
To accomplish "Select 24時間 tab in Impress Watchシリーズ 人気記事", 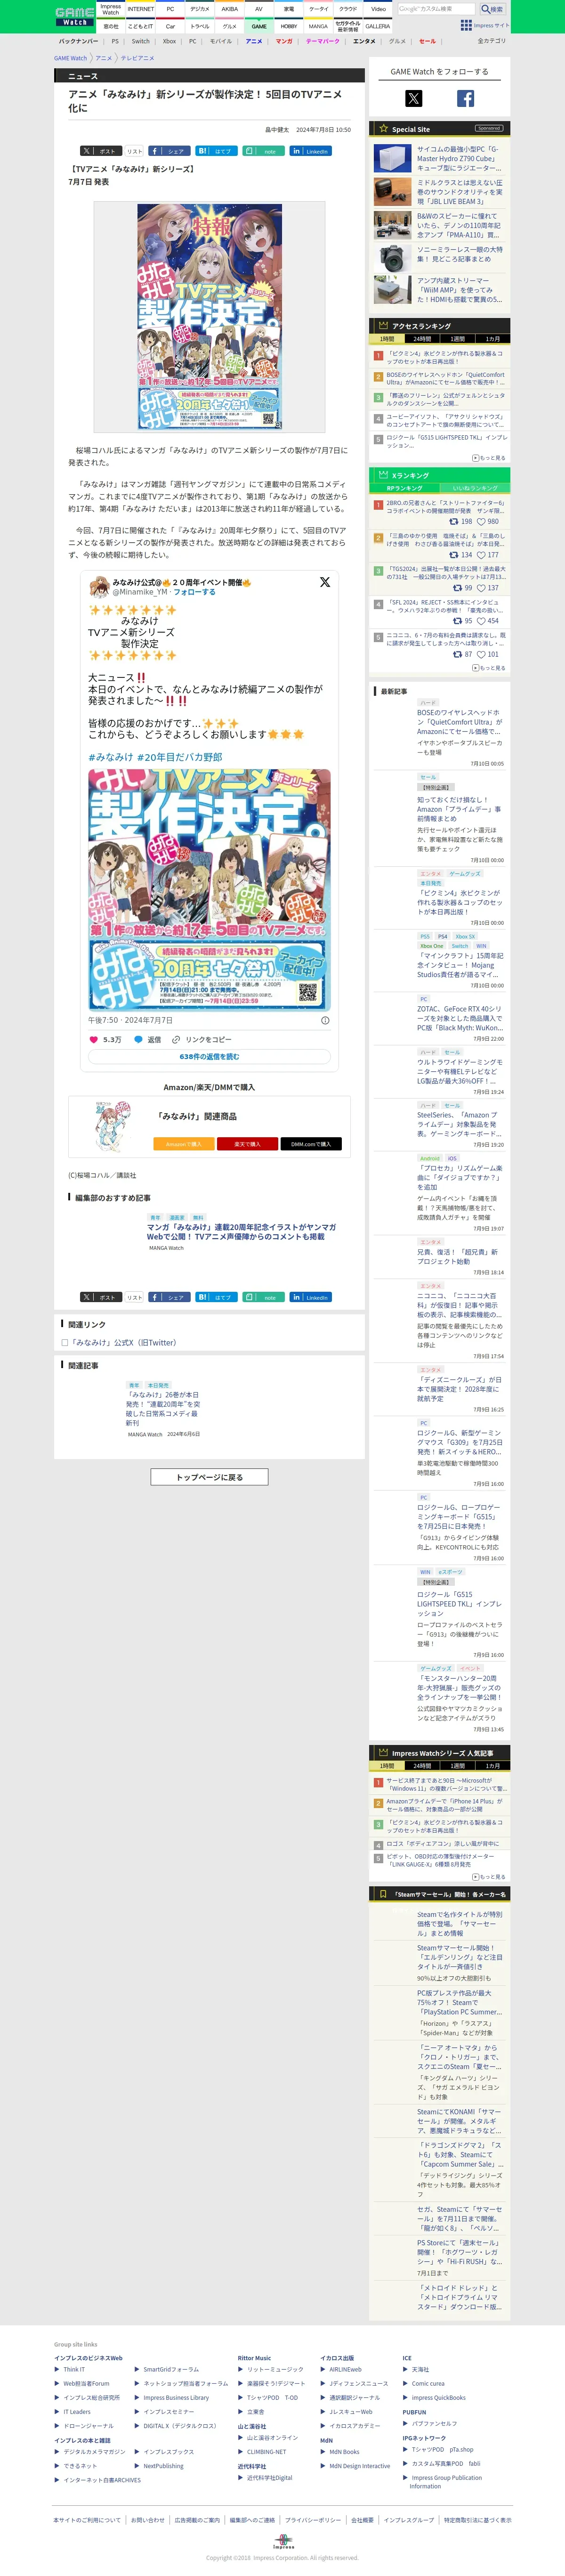I will coord(422,1766).
